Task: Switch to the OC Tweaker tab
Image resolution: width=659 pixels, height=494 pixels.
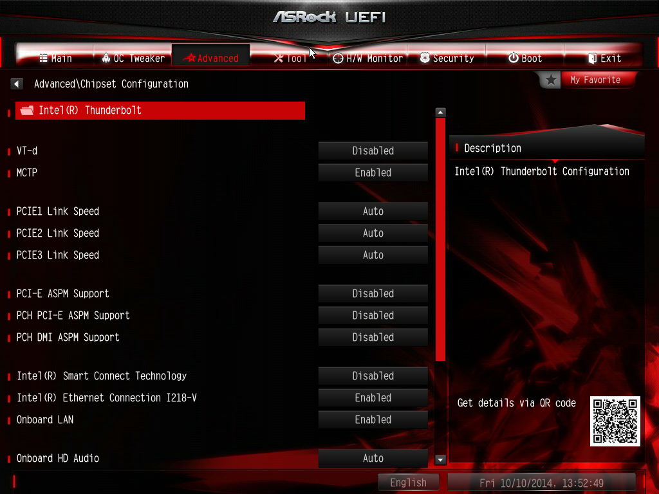Action: pos(133,58)
